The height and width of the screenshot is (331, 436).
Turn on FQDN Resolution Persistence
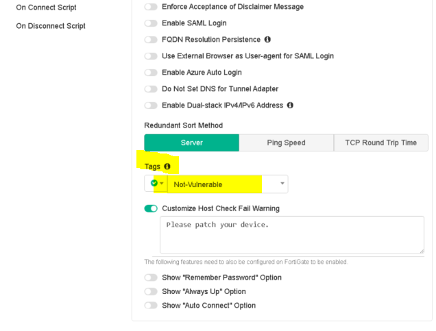click(151, 40)
